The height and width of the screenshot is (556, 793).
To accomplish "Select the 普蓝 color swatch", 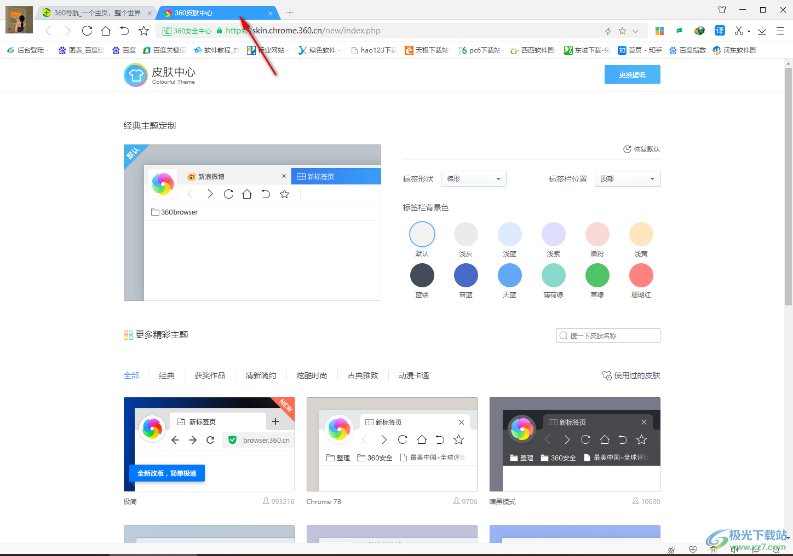I will coord(466,275).
